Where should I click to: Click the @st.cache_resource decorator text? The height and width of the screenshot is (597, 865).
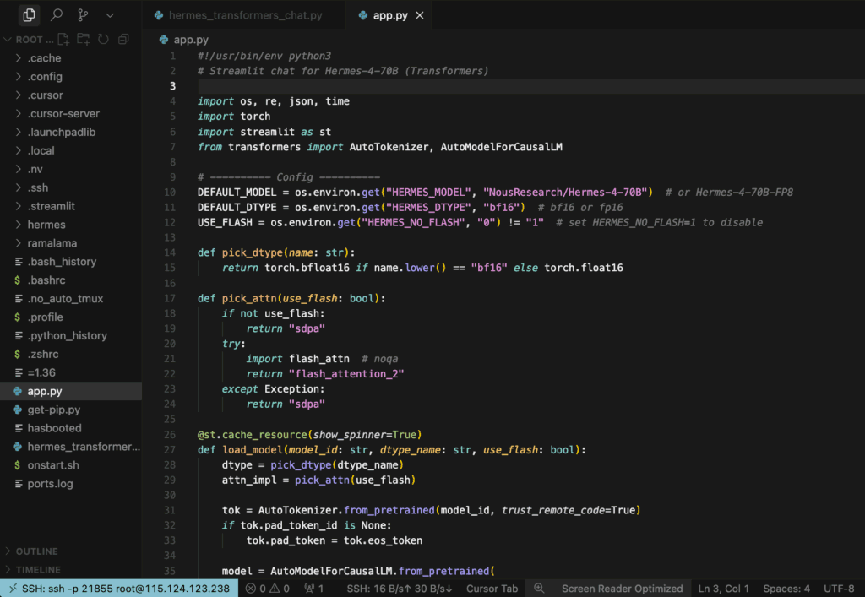(x=252, y=434)
